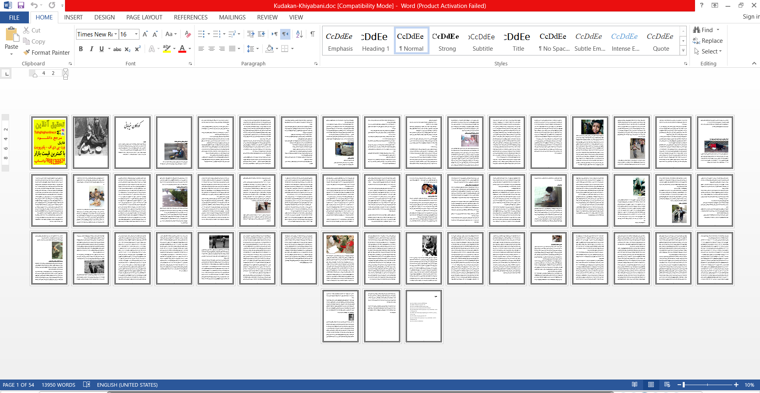Toggle underline formatting
Screen dimensions: 760x393
tap(101, 49)
